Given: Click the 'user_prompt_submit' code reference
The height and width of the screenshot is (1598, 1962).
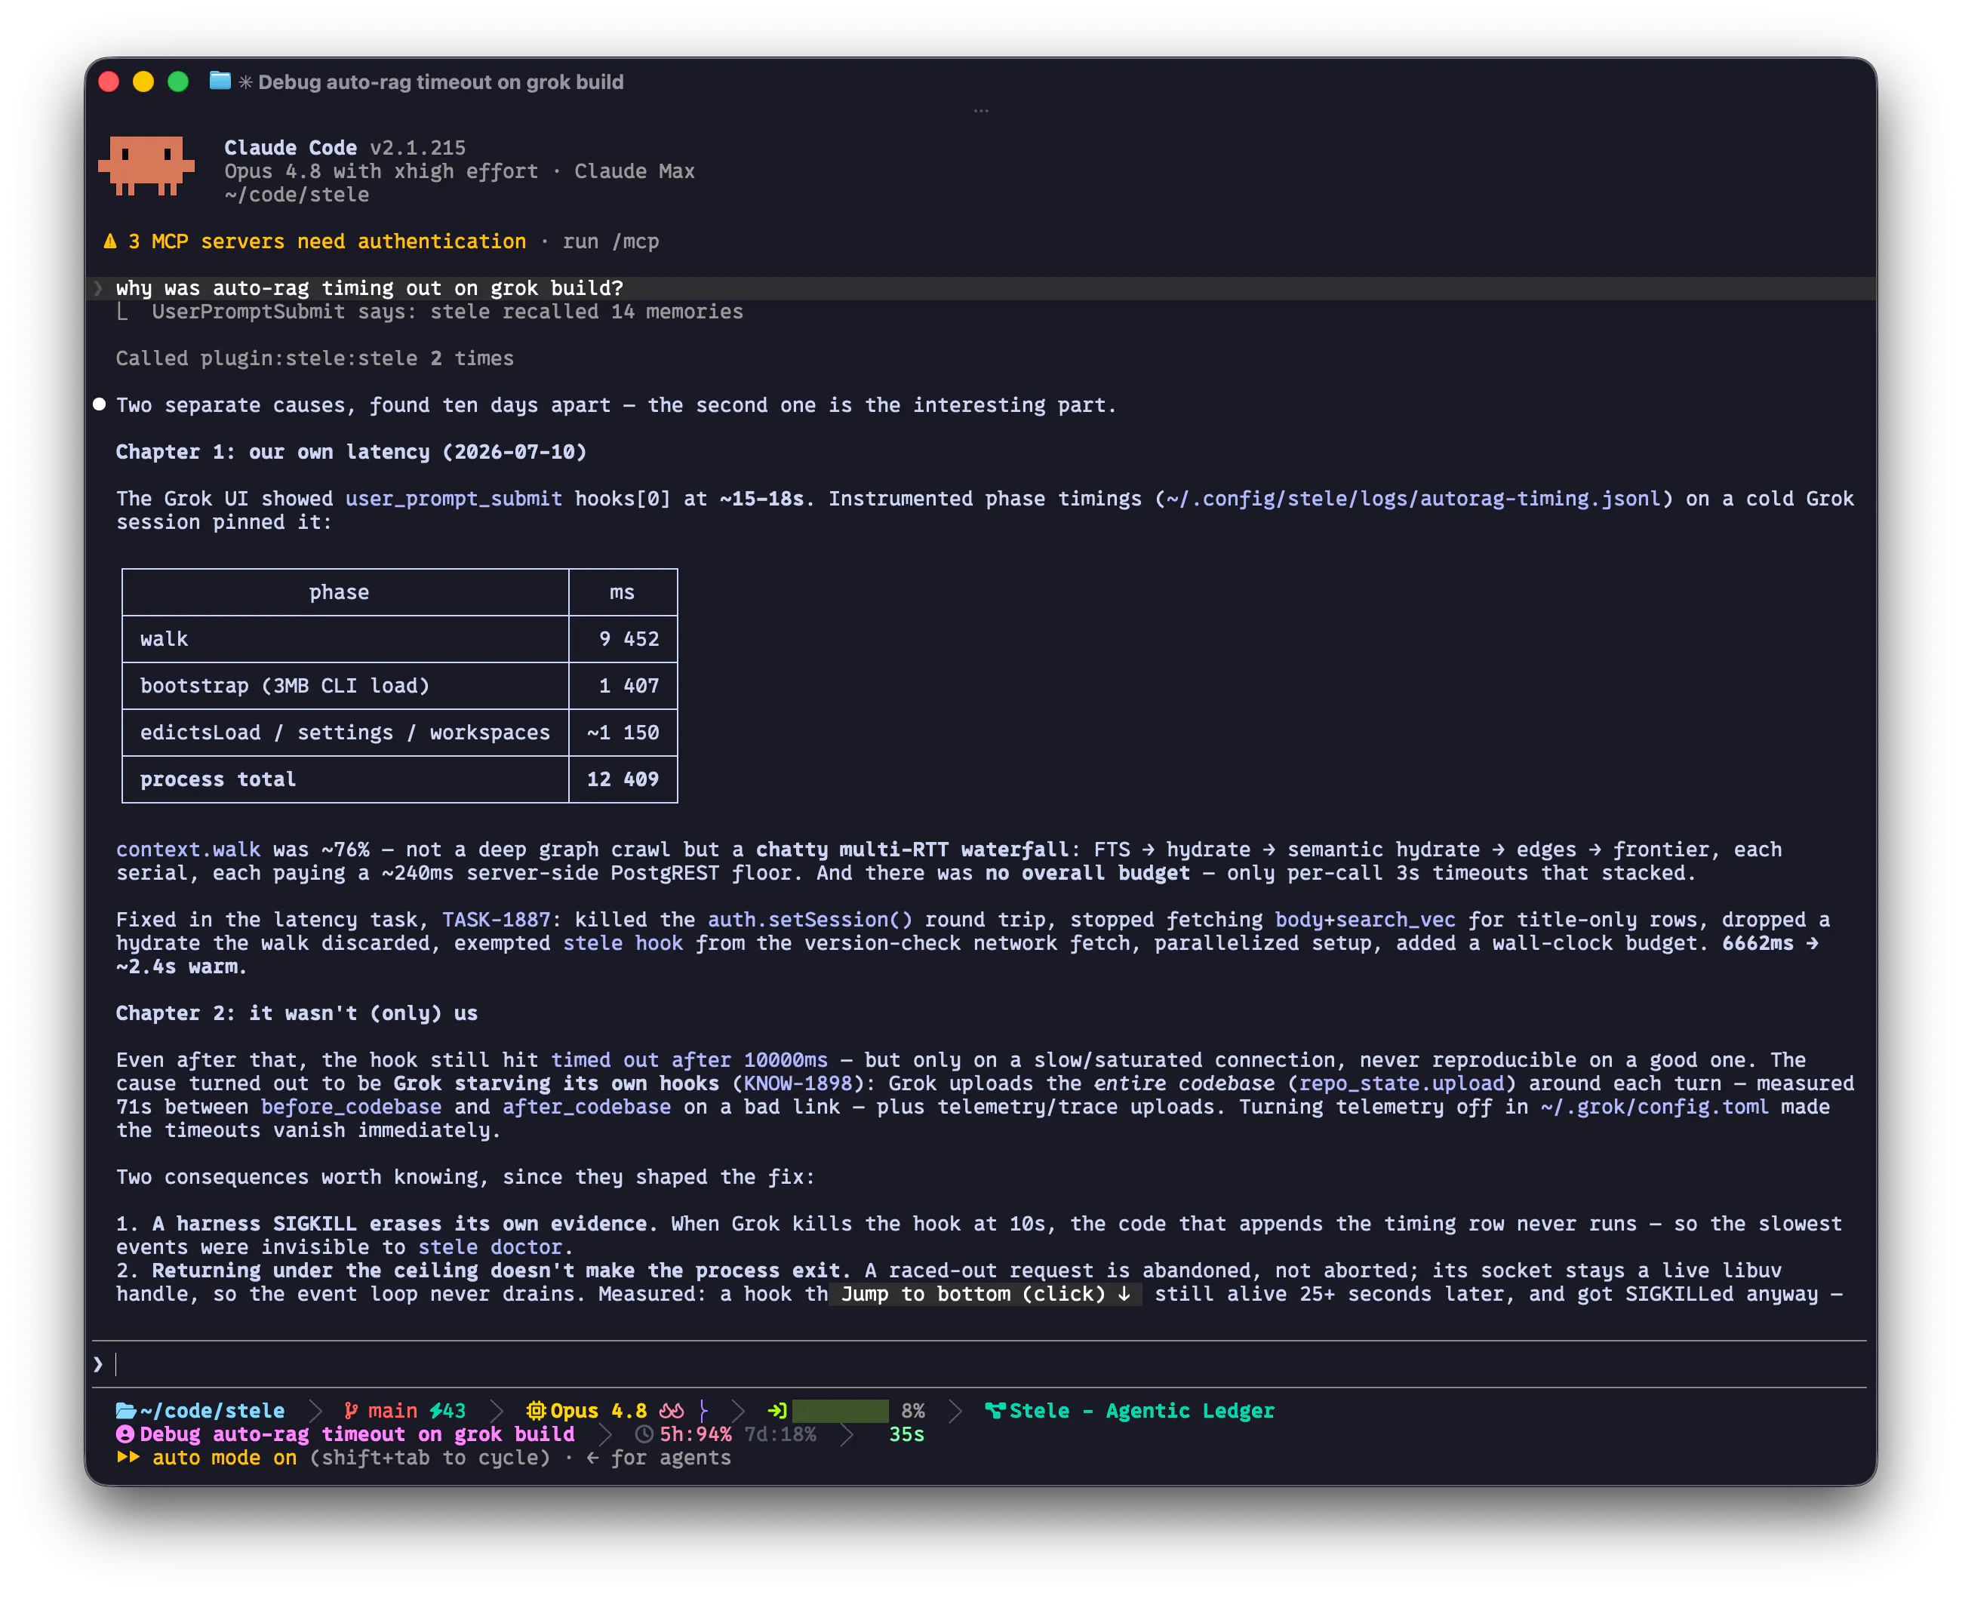Looking at the screenshot, I should pyautogui.click(x=454, y=498).
